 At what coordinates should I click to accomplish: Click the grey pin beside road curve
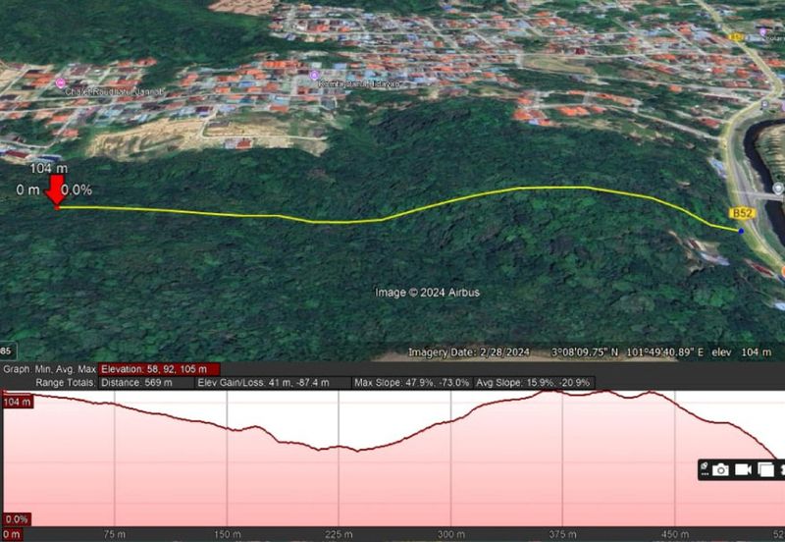(x=765, y=104)
